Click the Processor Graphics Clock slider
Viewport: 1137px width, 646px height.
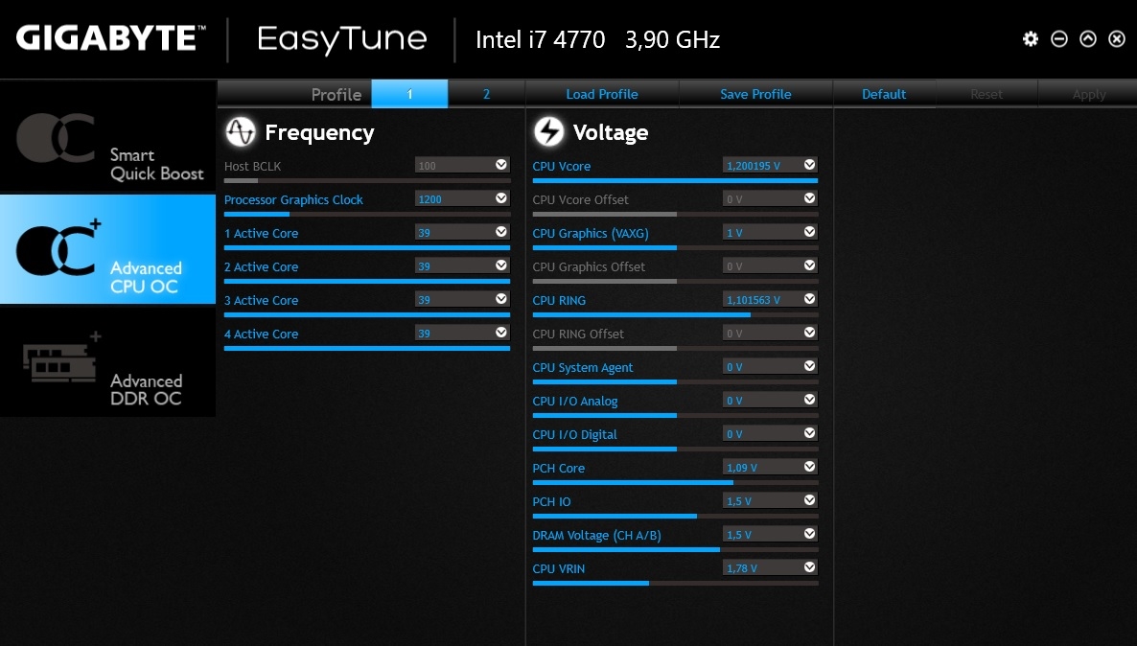point(367,214)
